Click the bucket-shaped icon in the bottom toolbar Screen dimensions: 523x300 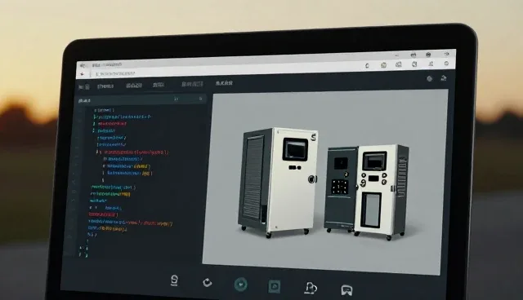174,280
